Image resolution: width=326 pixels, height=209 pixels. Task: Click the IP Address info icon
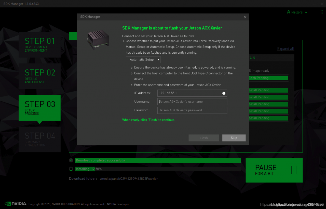click(x=224, y=93)
